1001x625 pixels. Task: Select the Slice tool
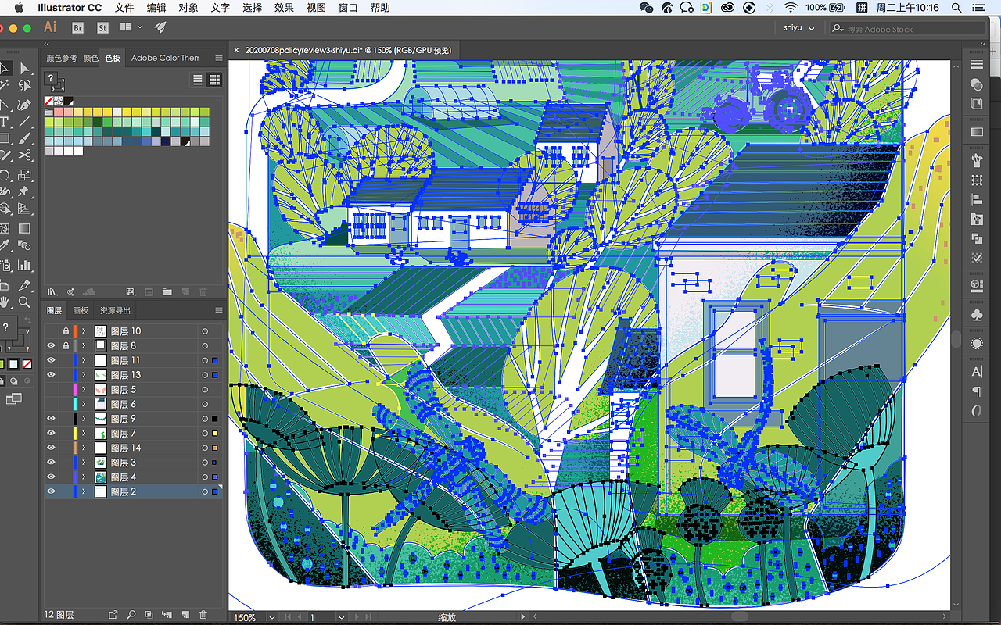point(24,284)
